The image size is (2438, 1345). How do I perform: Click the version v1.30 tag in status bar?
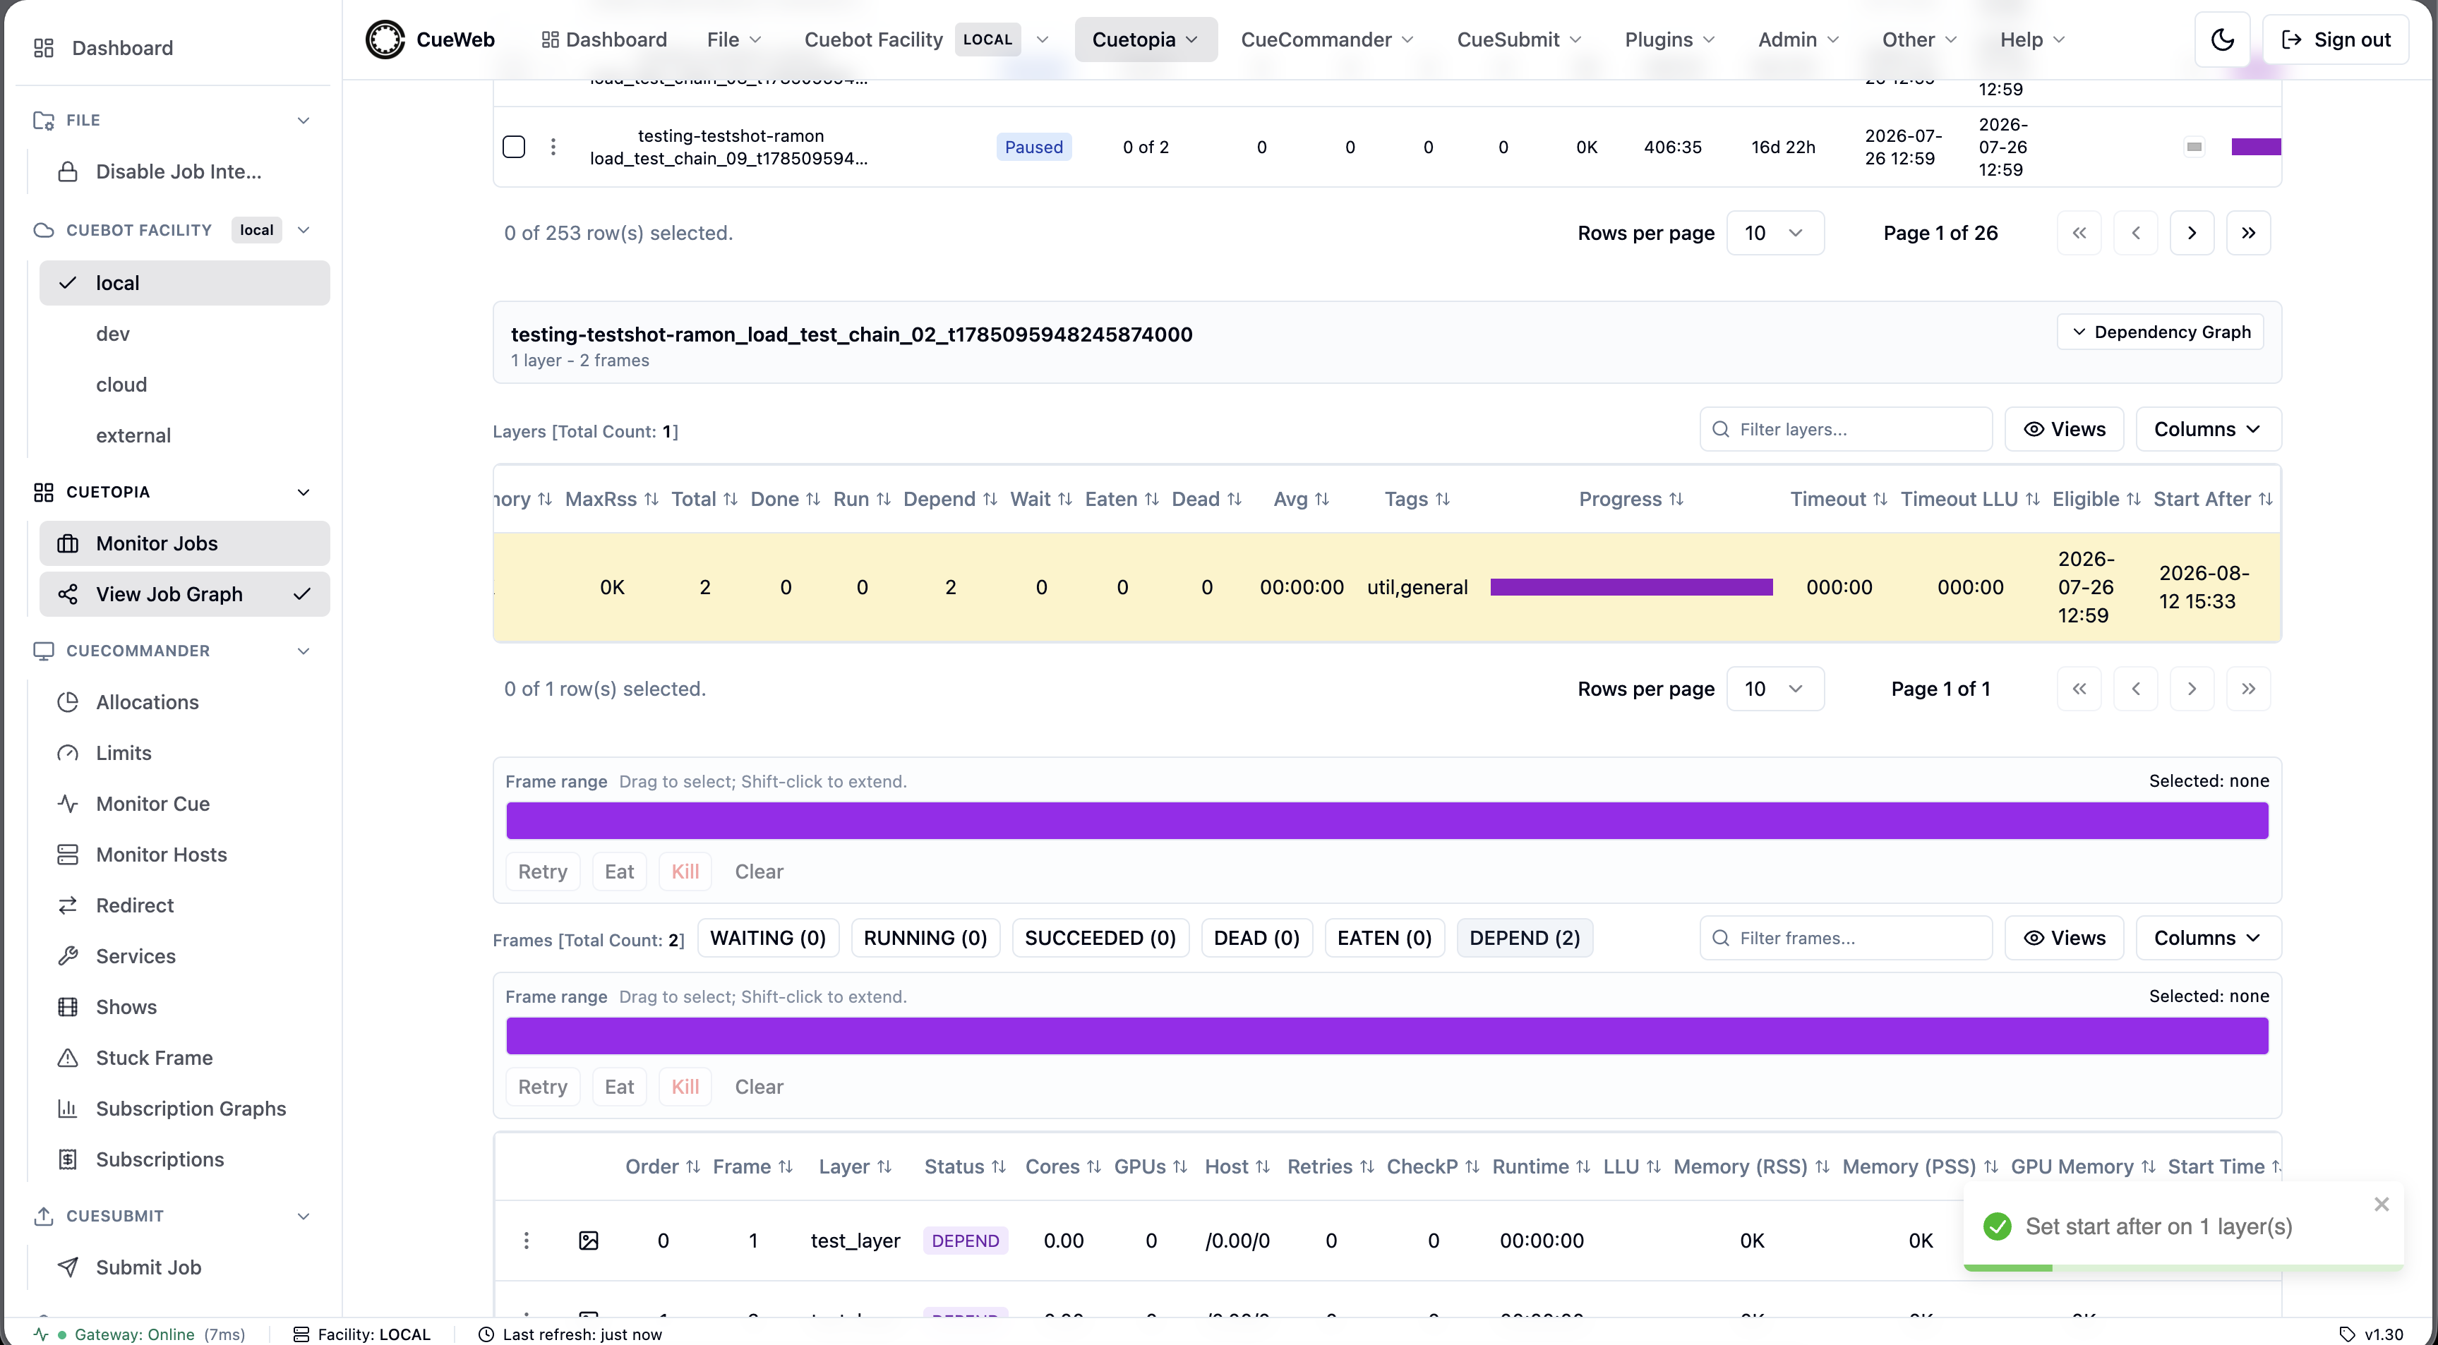(2372, 1334)
